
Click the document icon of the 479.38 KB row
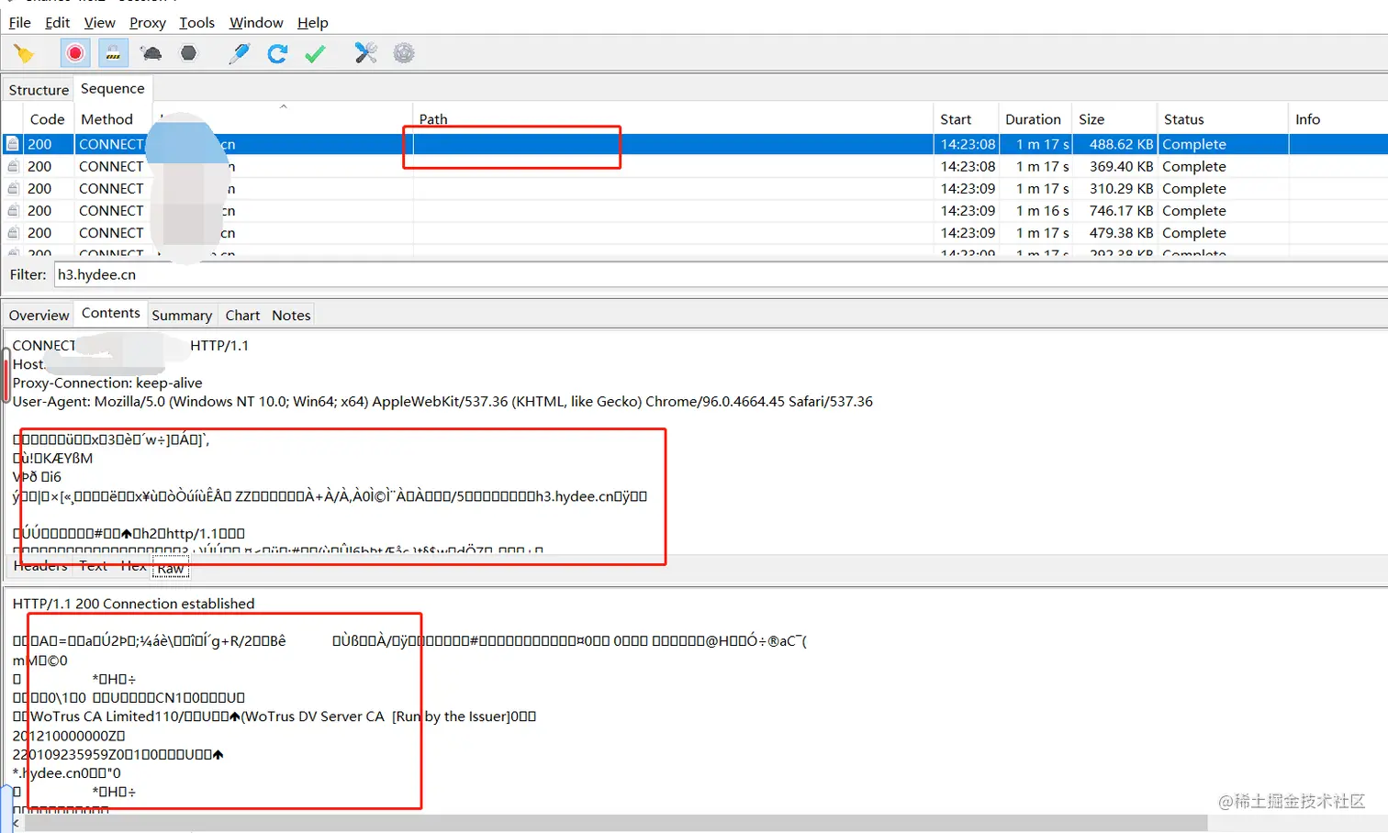[13, 233]
